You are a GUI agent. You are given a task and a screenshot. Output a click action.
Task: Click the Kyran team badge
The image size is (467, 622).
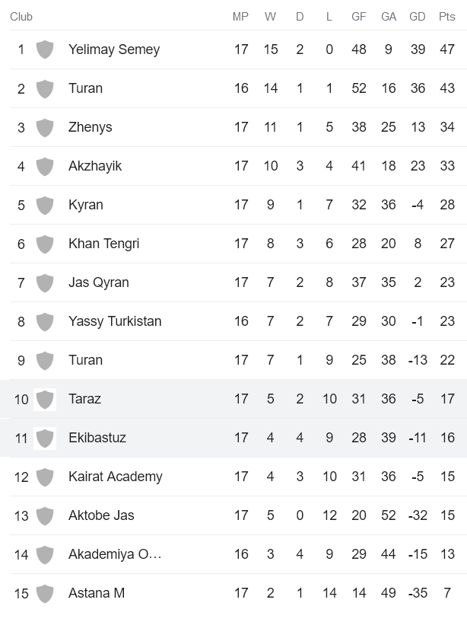(x=45, y=205)
